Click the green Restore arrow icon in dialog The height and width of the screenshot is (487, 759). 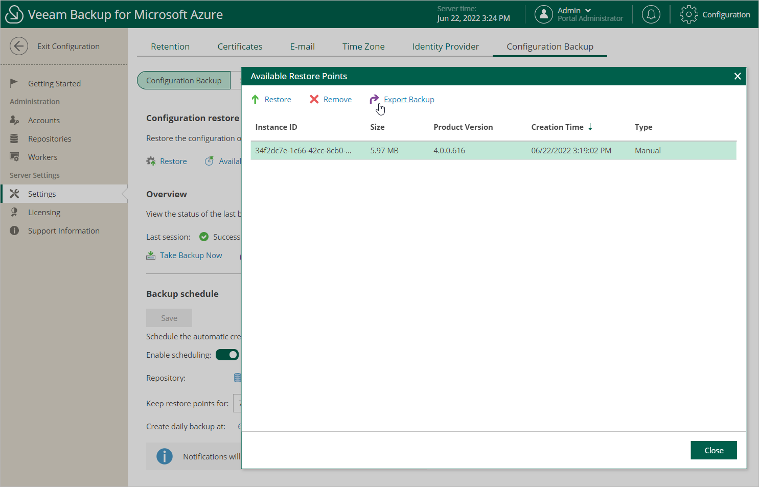point(255,99)
